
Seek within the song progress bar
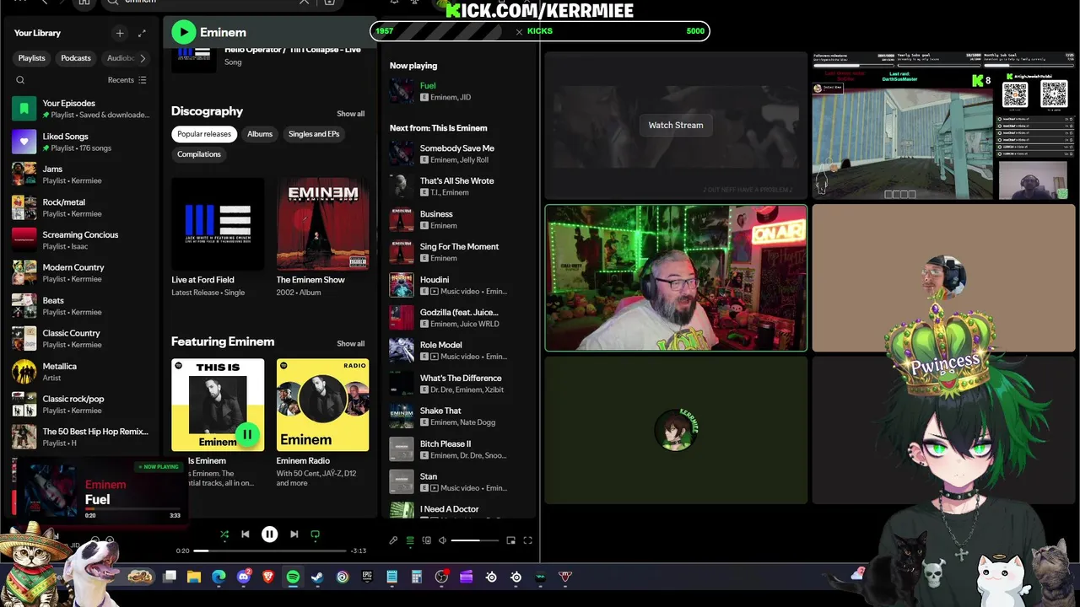[x=270, y=551]
